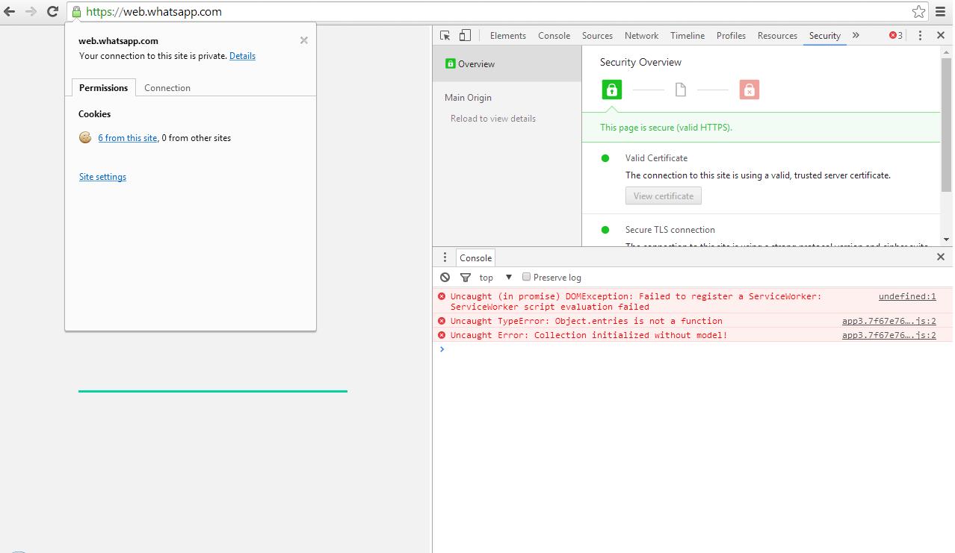Click 'This page is secure (valid HTTPS).' text
This screenshot has height=553, width=955.
(666, 128)
